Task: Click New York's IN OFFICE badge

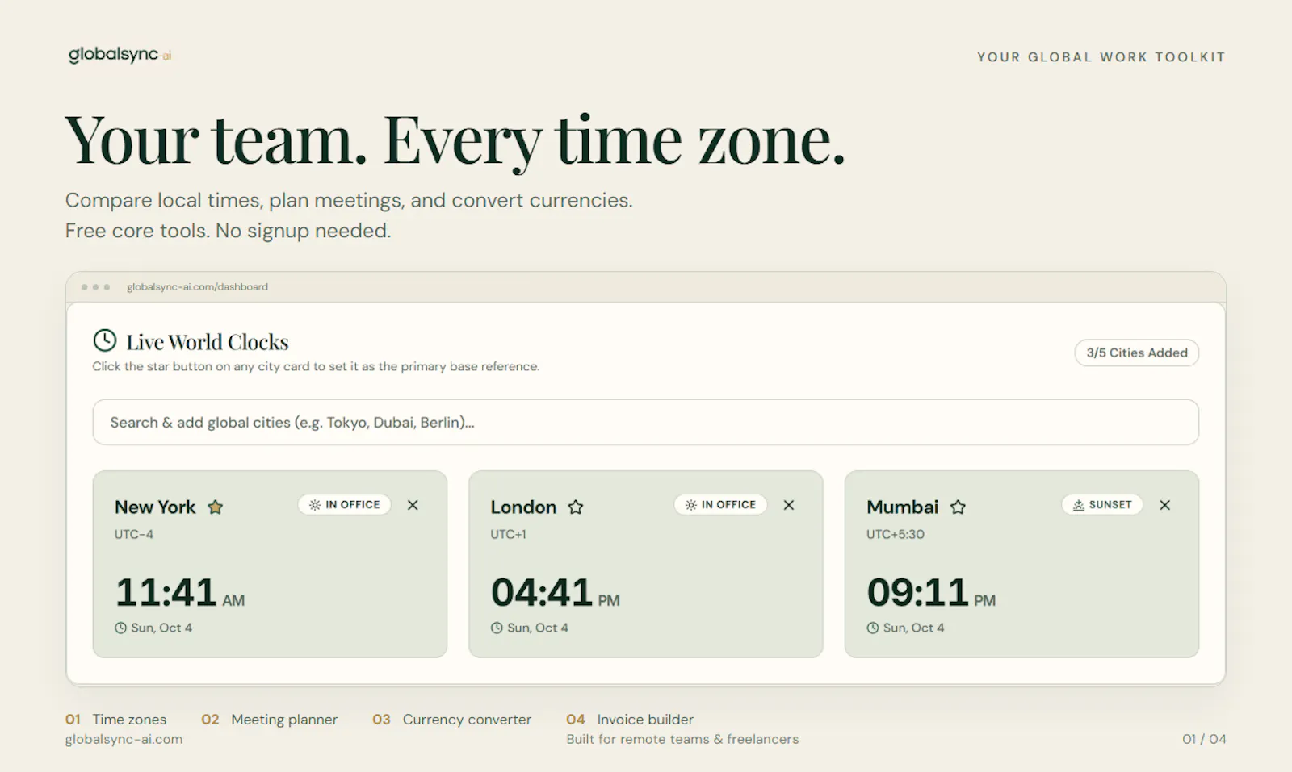Action: [x=345, y=505]
